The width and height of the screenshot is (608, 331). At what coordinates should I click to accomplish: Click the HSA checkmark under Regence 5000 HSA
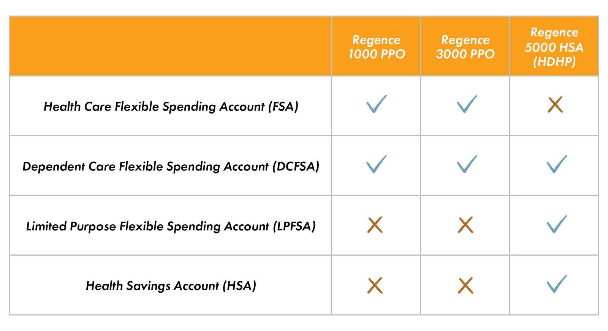[557, 284]
